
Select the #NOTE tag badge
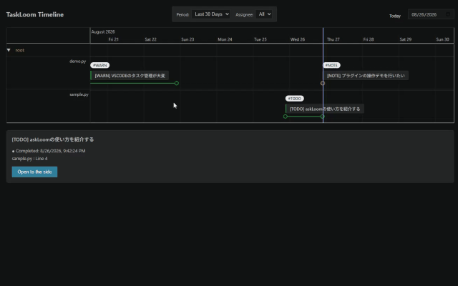click(x=331, y=65)
